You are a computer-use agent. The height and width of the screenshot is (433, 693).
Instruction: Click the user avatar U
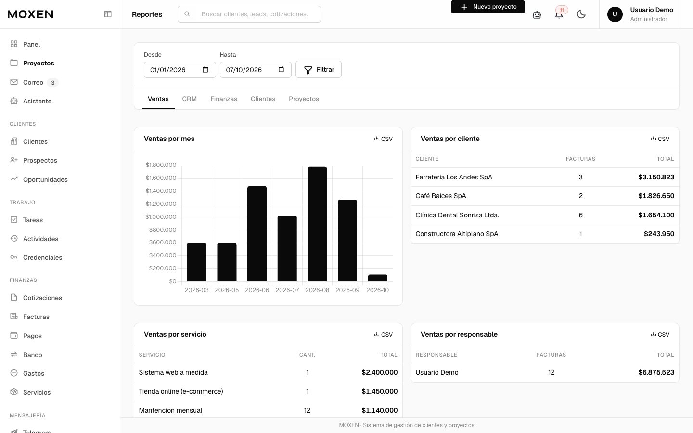coord(615,14)
